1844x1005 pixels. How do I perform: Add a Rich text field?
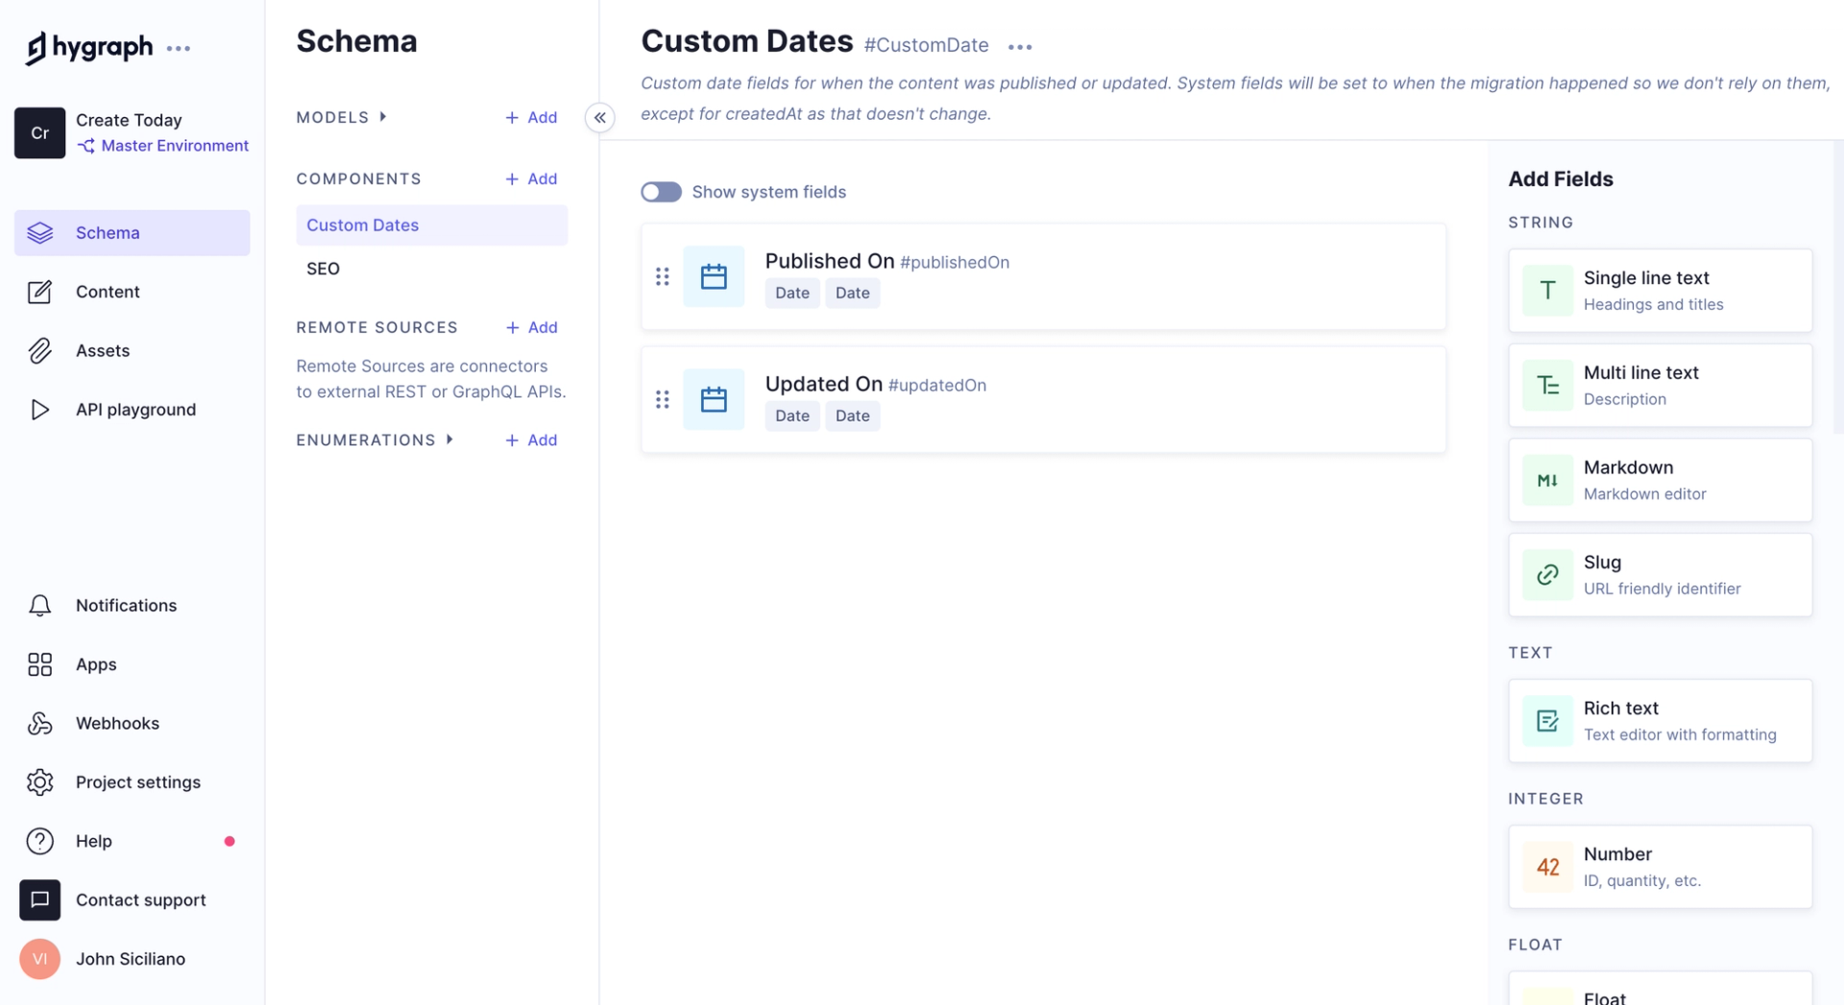(1660, 721)
